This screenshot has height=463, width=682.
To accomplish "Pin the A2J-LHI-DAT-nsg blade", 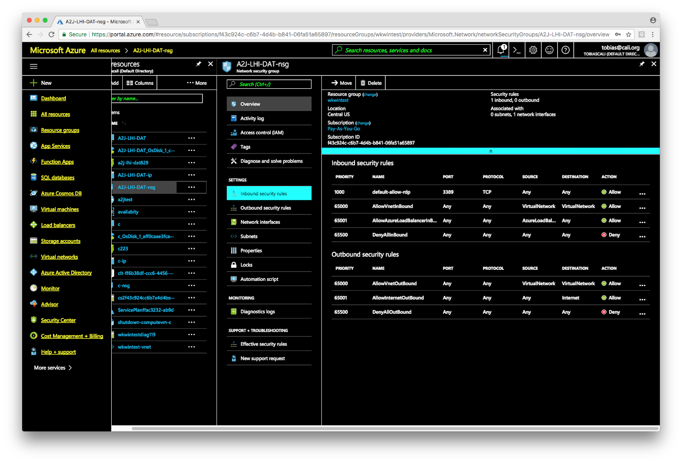I will (x=642, y=64).
